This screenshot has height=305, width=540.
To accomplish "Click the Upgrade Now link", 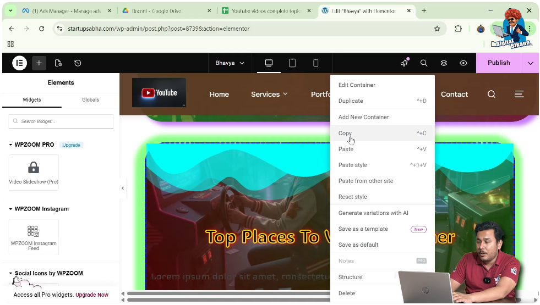I will 92,295.
